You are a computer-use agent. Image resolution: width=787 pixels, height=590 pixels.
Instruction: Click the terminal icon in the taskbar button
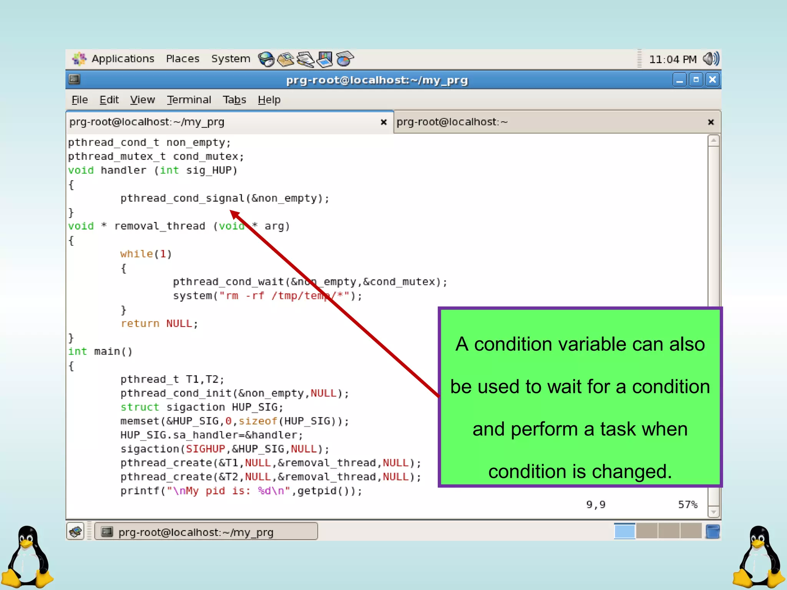click(107, 532)
